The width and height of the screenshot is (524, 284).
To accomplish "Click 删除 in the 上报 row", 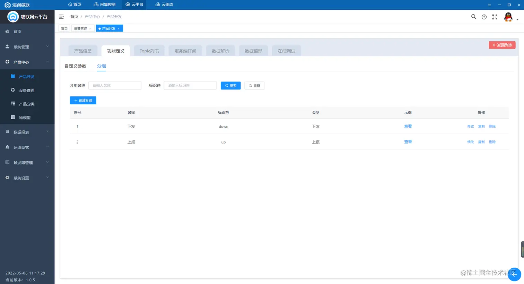I will tap(492, 142).
